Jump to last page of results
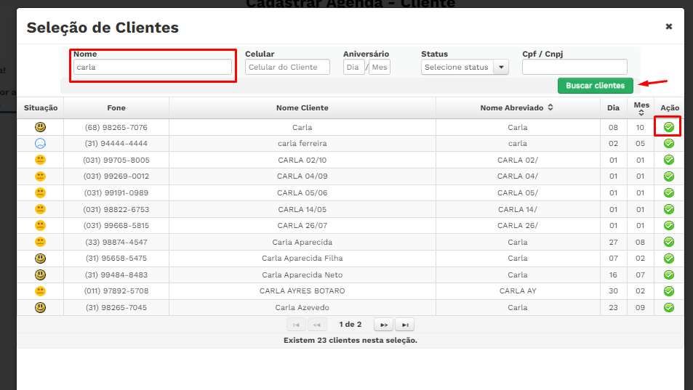Screen dimensions: 693x390 click(x=405, y=325)
